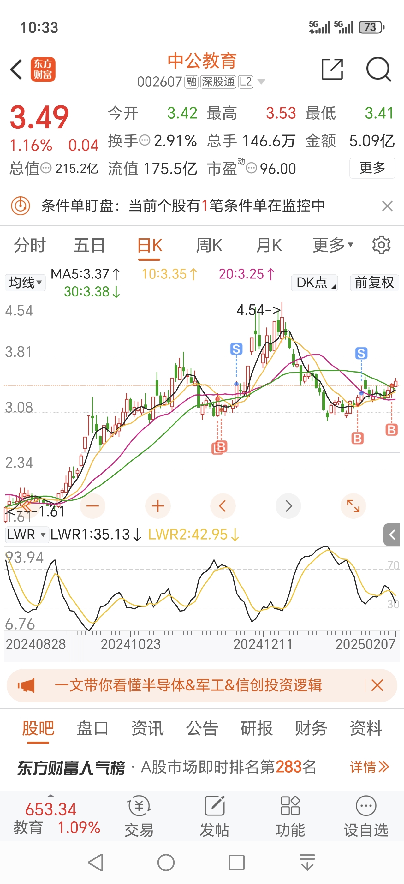Screen dimensions: 404x884
Task: Show more quote data with 更多
Action: click(372, 168)
